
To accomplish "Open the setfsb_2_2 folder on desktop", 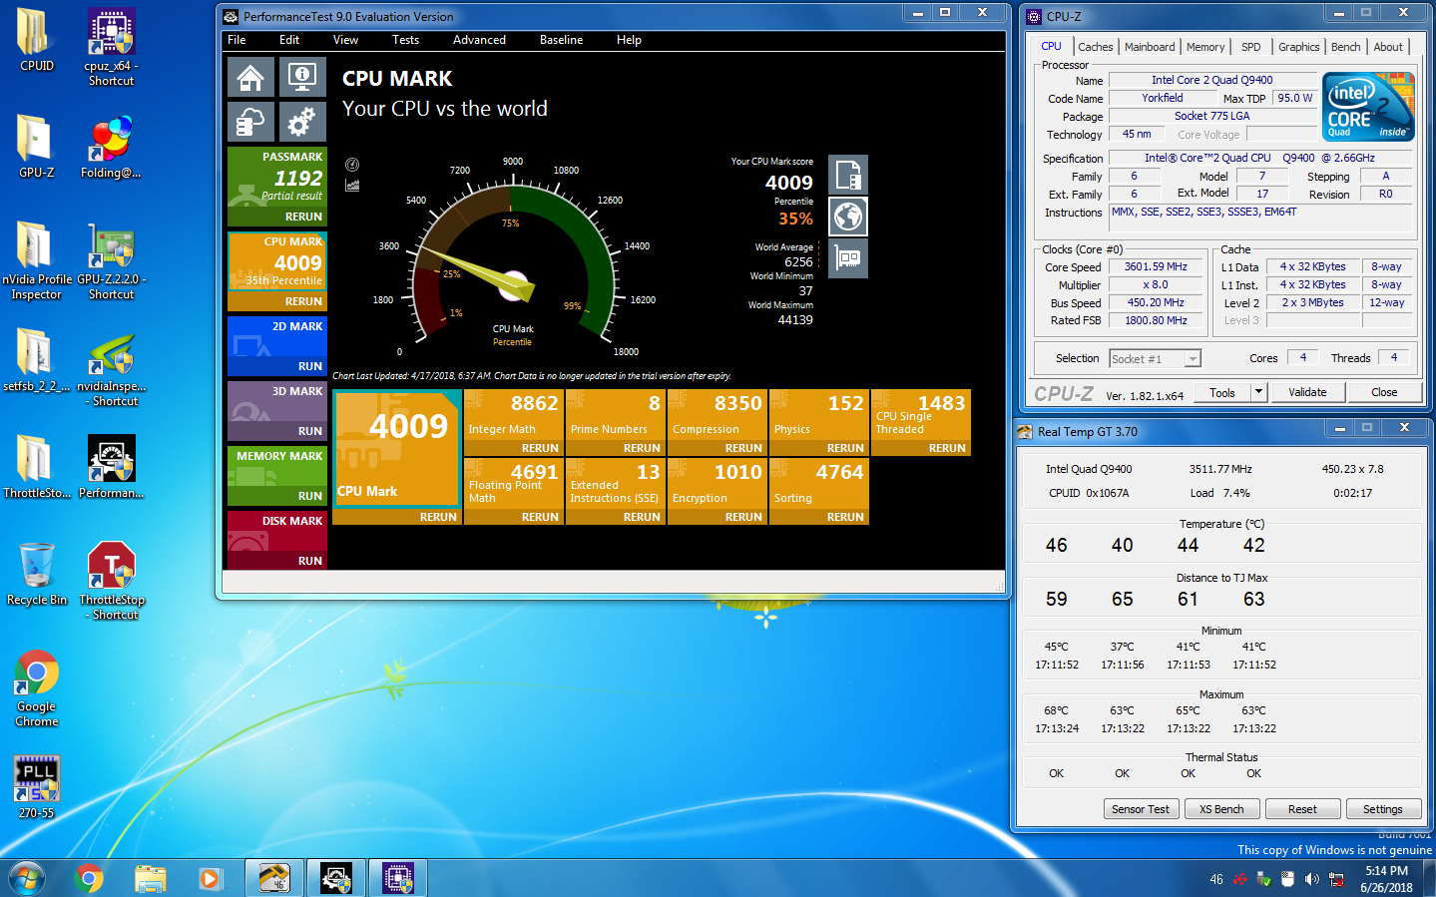I will pos(36,359).
